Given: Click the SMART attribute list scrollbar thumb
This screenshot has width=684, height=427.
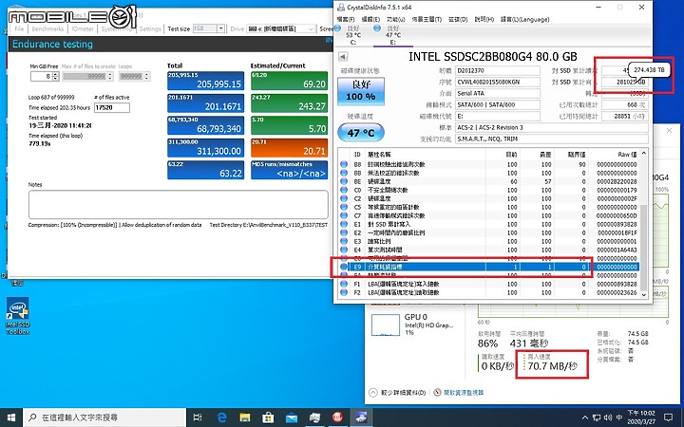Looking at the screenshot, I should 643,246.
